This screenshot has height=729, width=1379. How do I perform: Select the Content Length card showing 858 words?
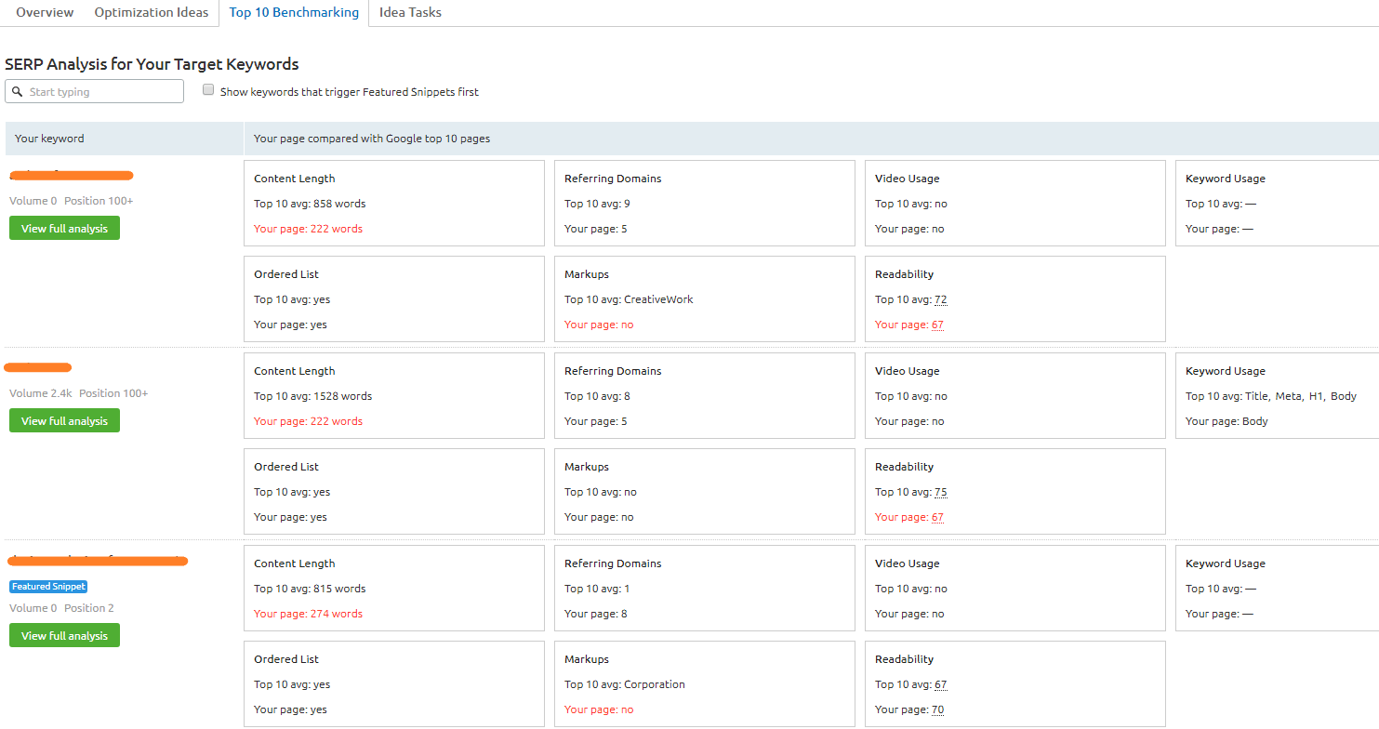point(393,204)
